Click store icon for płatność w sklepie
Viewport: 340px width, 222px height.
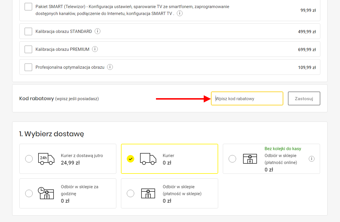[x=148, y=193]
